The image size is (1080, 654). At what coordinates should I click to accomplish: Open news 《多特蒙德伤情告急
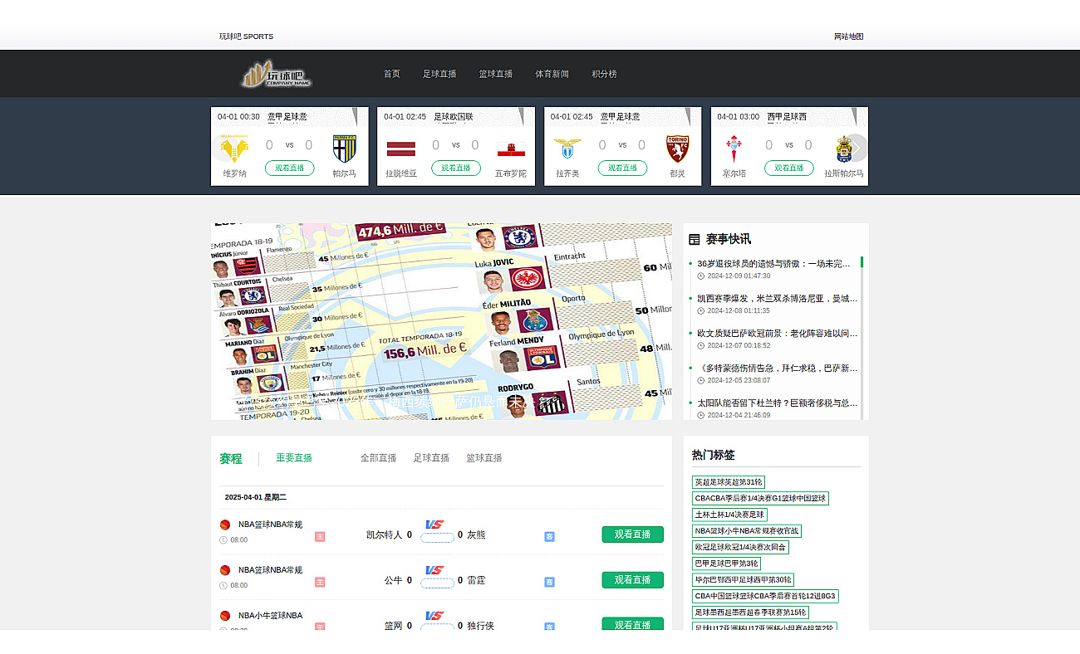[777, 368]
